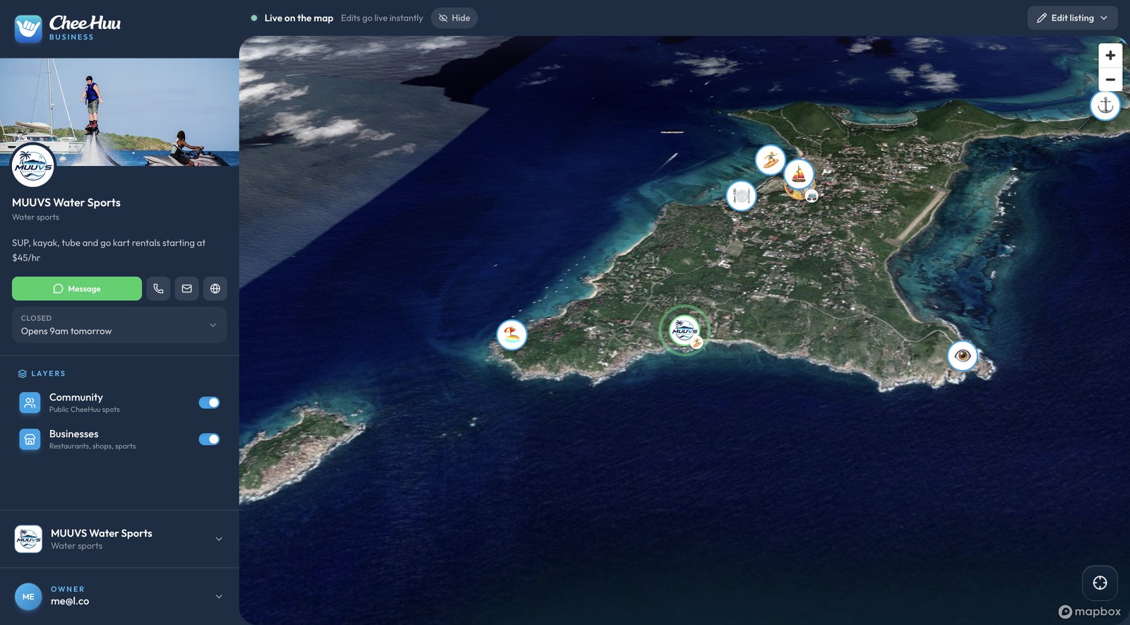Toggle the Community layer switch

pyautogui.click(x=209, y=403)
